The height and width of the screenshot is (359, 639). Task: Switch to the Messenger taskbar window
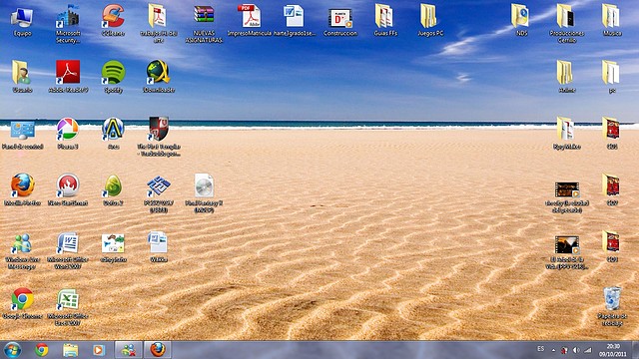(129, 350)
